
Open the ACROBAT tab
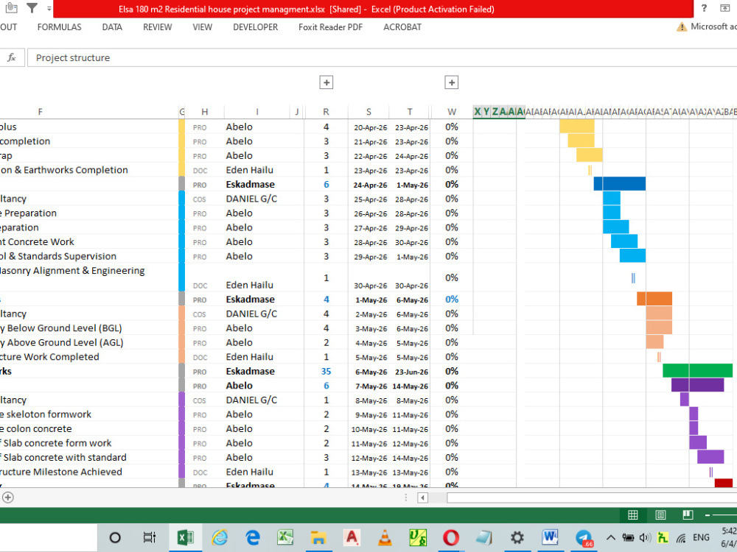402,27
